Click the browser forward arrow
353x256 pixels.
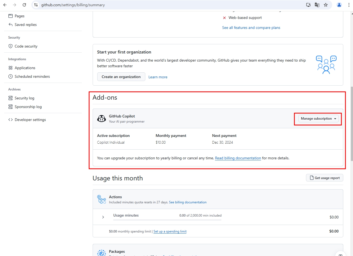tap(15, 5)
